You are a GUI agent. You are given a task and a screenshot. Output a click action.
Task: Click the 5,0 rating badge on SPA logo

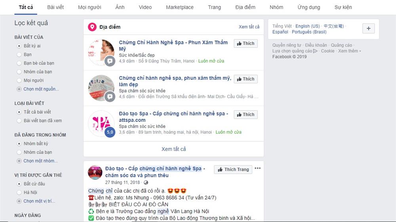click(x=110, y=132)
